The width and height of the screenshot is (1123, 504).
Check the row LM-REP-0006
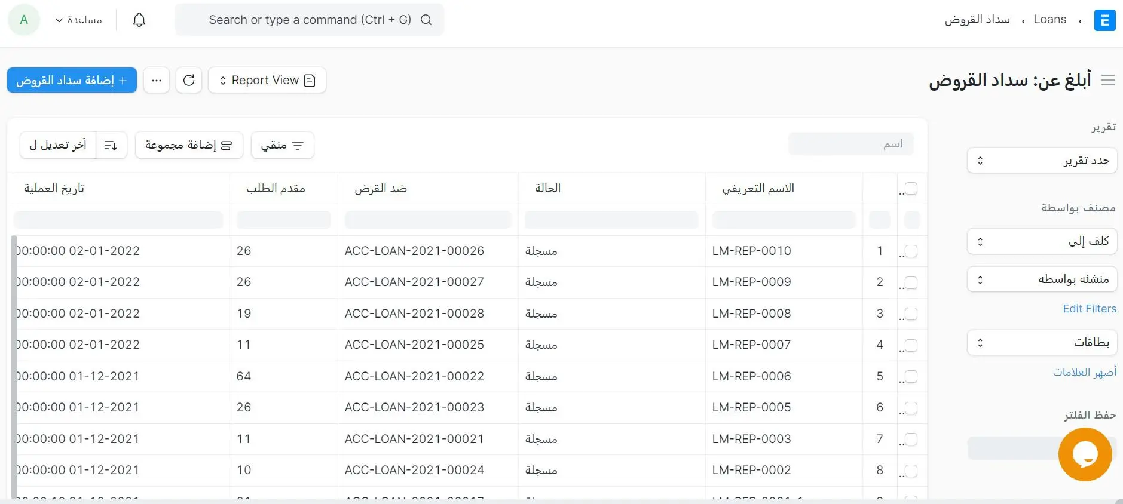point(911,377)
